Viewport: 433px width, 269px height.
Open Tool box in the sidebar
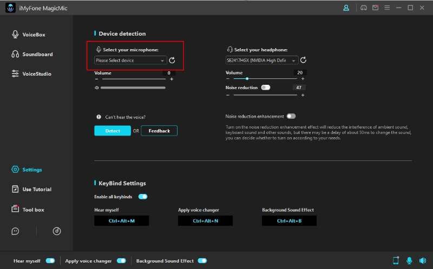pos(28,210)
